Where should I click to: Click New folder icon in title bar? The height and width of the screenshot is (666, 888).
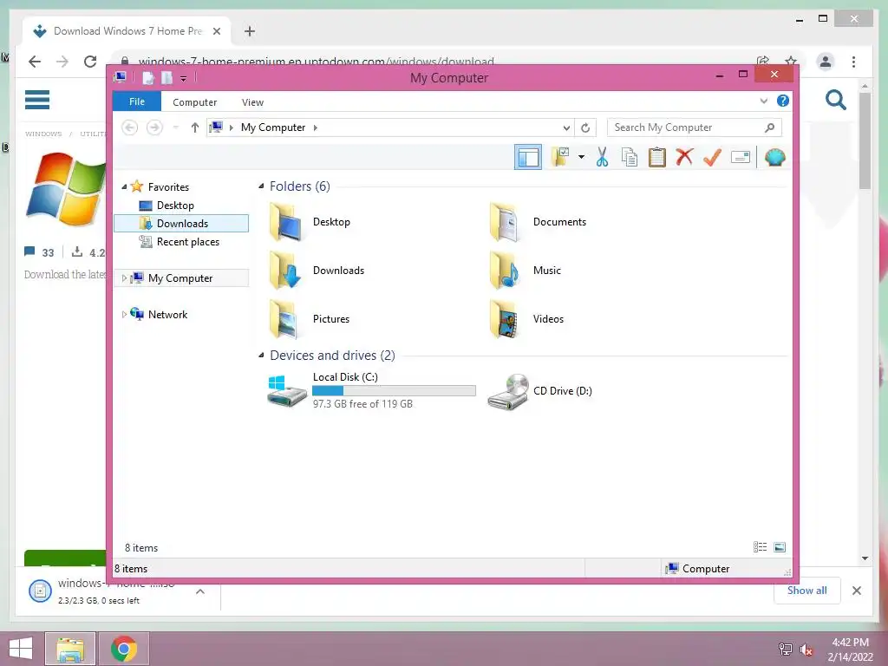(x=166, y=77)
